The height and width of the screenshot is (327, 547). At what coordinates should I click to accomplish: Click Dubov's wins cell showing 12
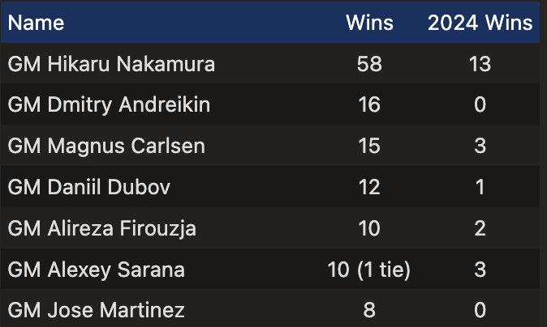click(369, 188)
